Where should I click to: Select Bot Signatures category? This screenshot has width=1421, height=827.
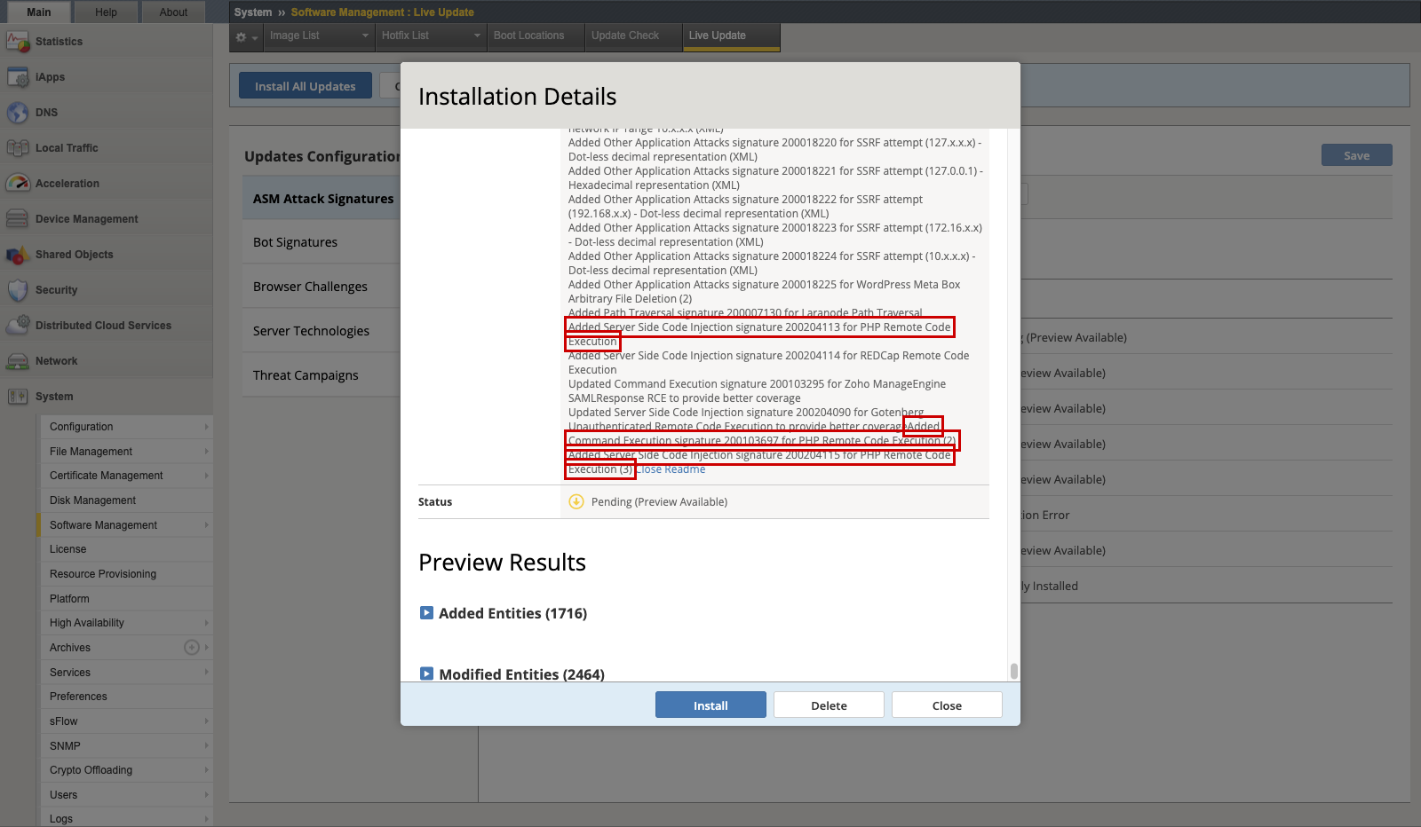coord(323,242)
